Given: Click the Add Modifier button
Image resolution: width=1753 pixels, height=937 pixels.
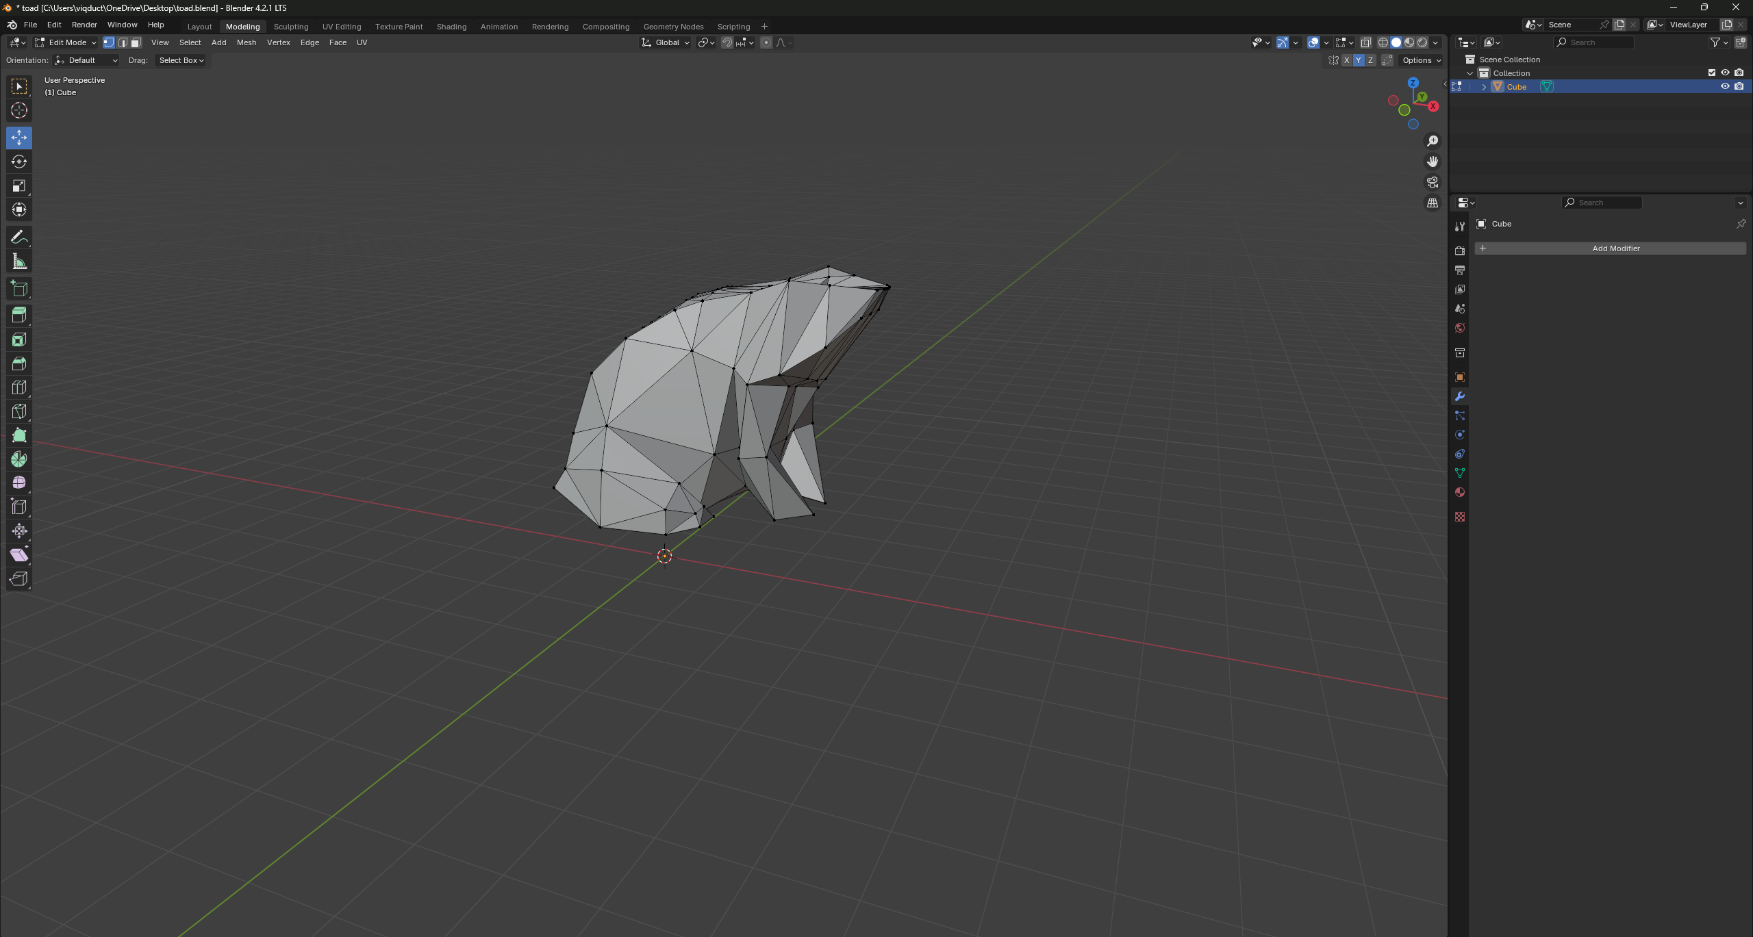Looking at the screenshot, I should pyautogui.click(x=1611, y=248).
